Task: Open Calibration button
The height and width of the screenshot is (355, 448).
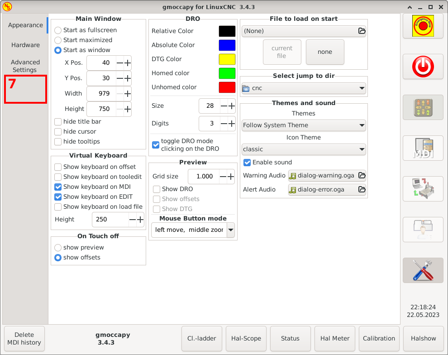Action: pos(379,339)
